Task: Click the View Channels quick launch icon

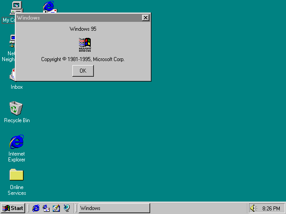Action: click(67, 208)
